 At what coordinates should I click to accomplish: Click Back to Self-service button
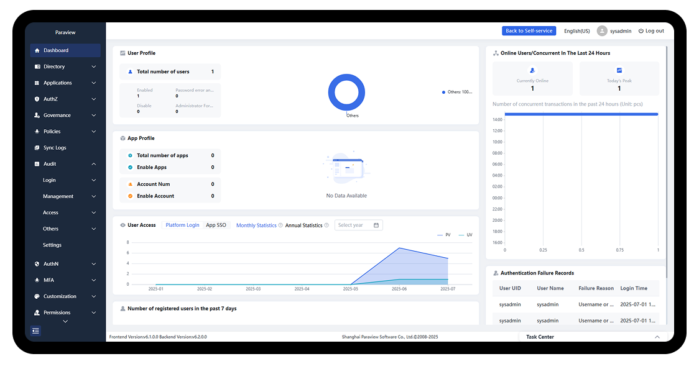coord(529,30)
